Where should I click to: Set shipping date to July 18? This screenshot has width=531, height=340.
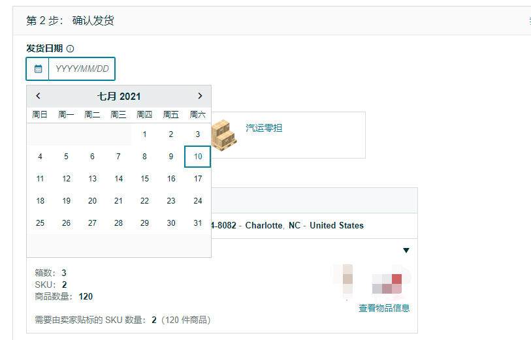(40, 201)
